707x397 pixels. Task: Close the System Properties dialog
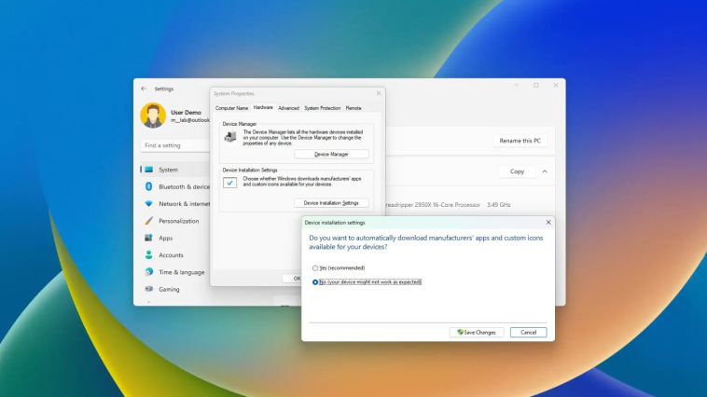[379, 93]
